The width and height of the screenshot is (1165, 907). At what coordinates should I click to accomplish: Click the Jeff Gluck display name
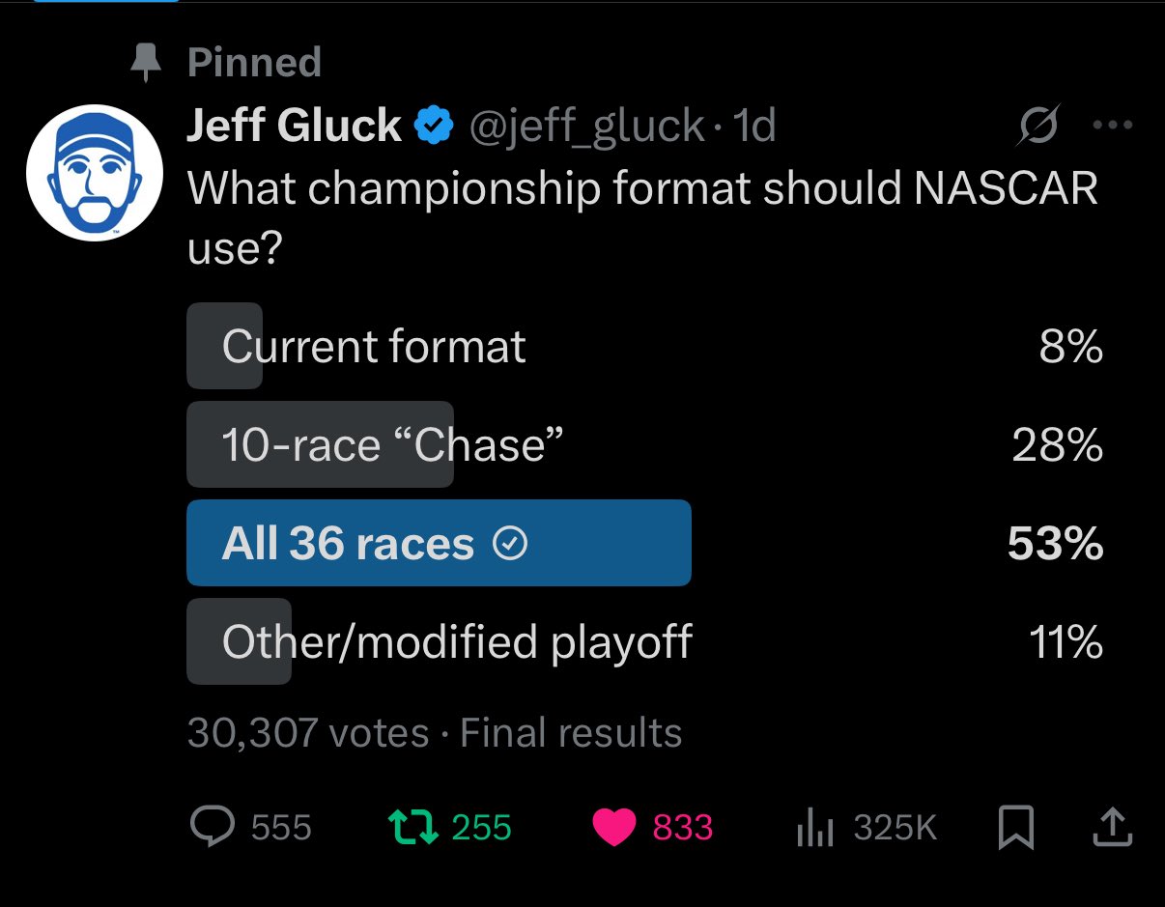294,126
